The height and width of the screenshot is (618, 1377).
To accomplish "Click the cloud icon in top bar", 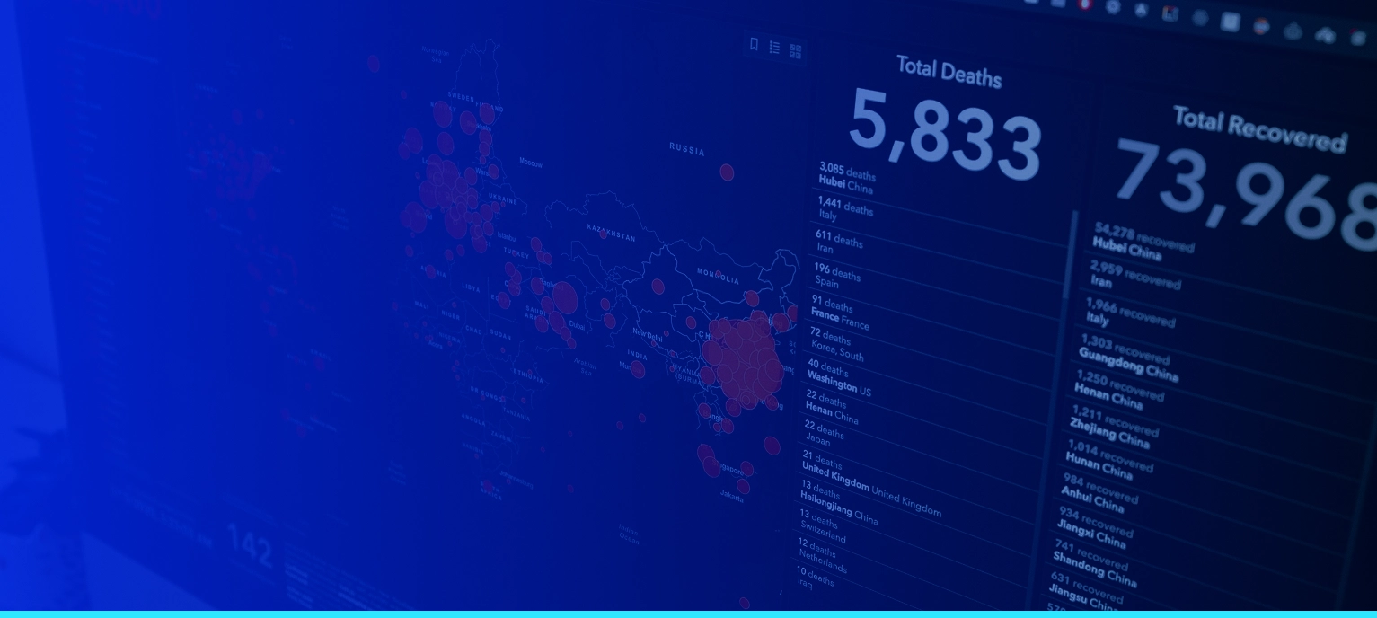I will [1292, 31].
